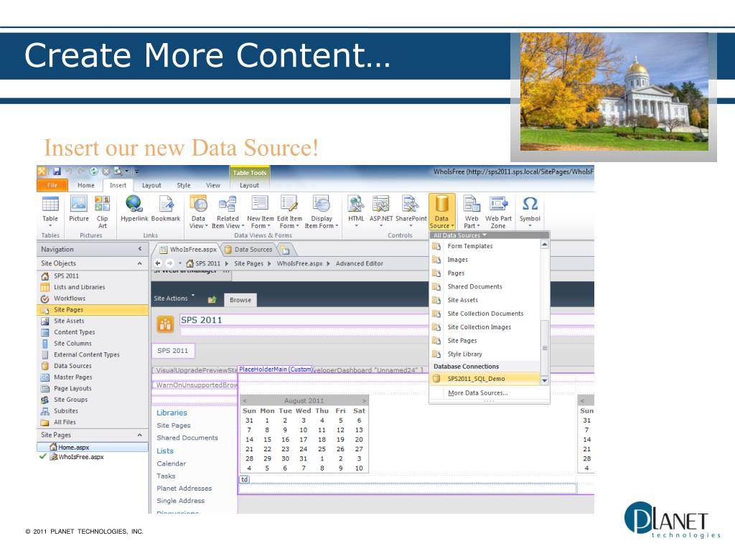735x551 pixels.
Task: Open the Planet Addresses list link
Action: click(184, 488)
